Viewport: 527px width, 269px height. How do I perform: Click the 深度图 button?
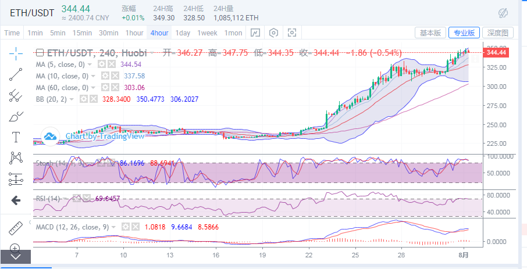tap(497, 33)
